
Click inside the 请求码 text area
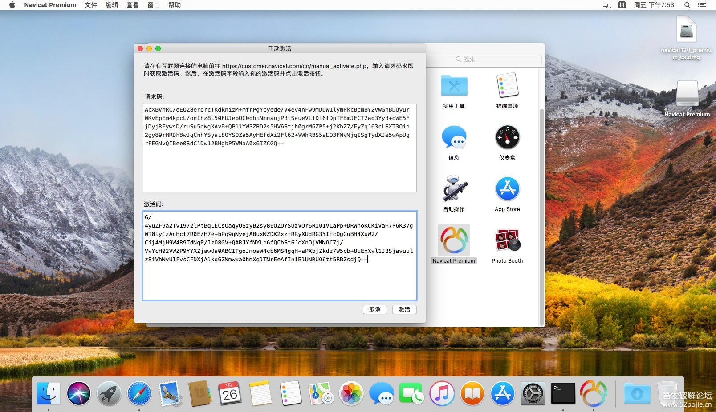[x=280, y=148]
